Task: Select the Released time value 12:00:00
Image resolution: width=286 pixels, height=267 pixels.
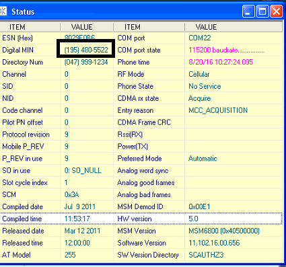Action: [x=77, y=243]
